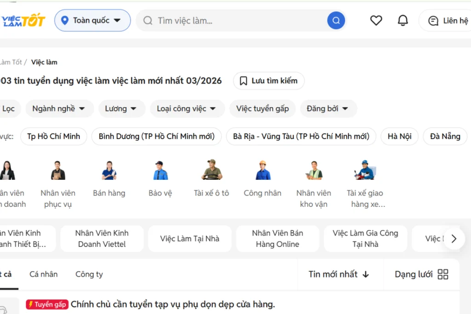Screen dimensions: 471x314
Task: Click the Công nhân worker category icon
Action: pos(263,170)
